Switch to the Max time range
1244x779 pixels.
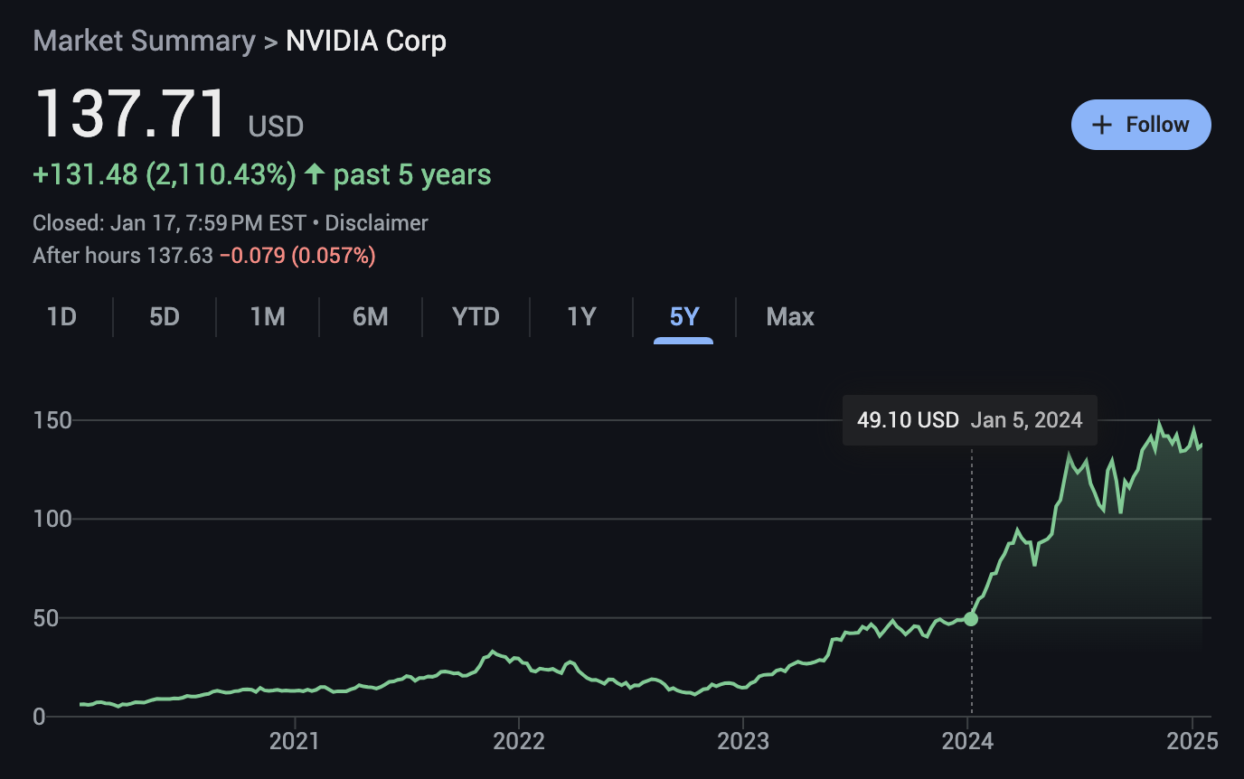point(790,316)
